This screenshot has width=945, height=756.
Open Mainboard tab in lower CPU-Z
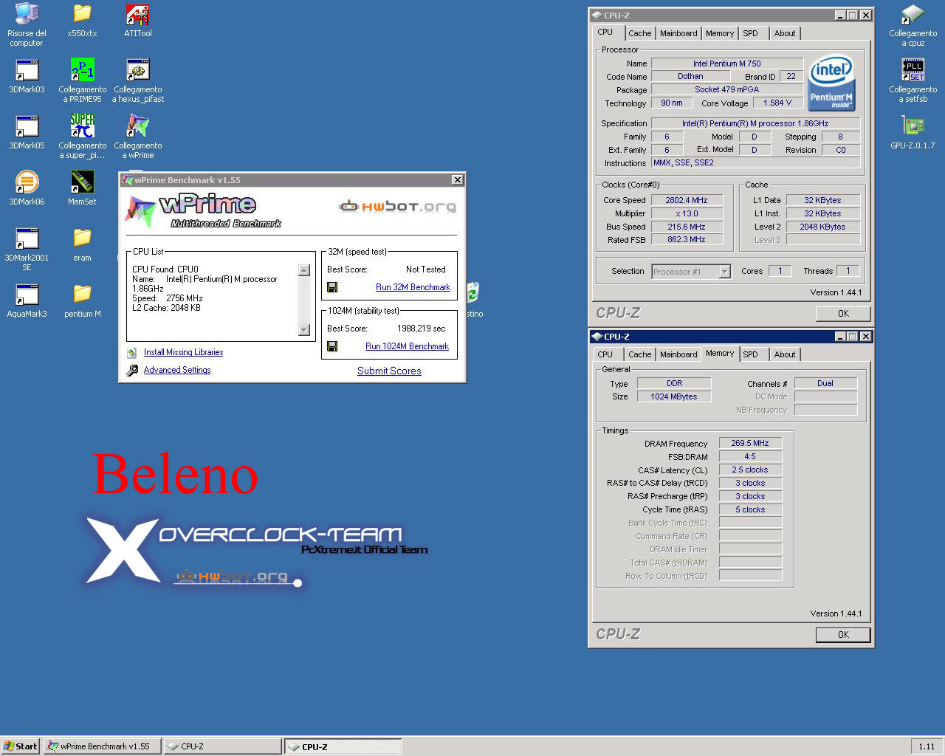click(x=678, y=354)
